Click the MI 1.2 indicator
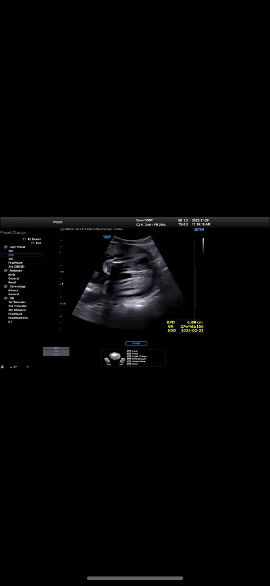270x586 pixels. coord(183,220)
